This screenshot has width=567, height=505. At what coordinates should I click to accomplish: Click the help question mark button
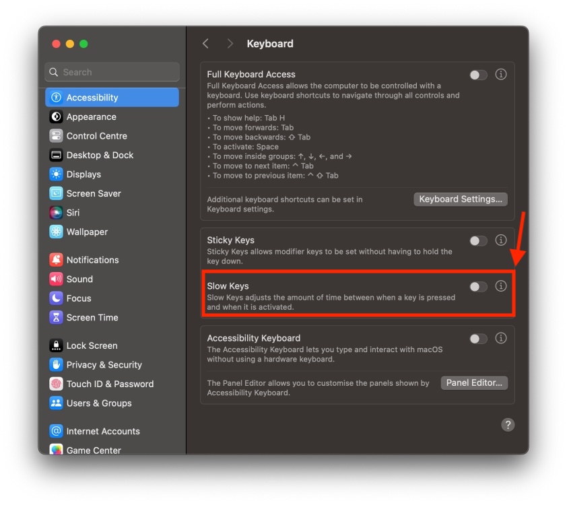(508, 425)
